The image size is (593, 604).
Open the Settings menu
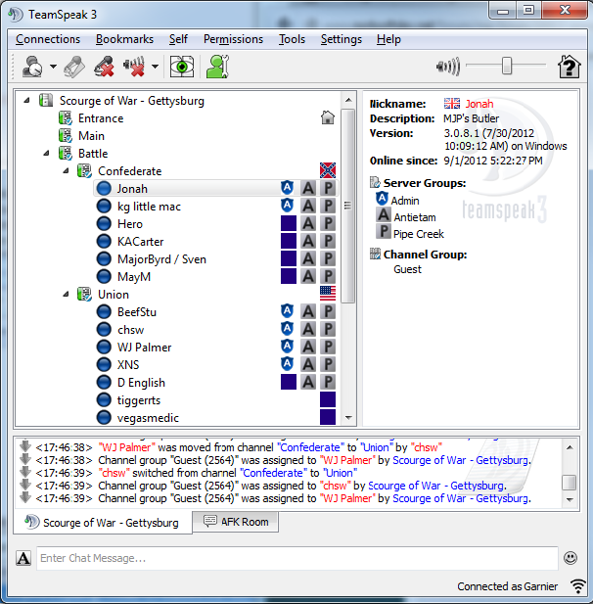[342, 39]
